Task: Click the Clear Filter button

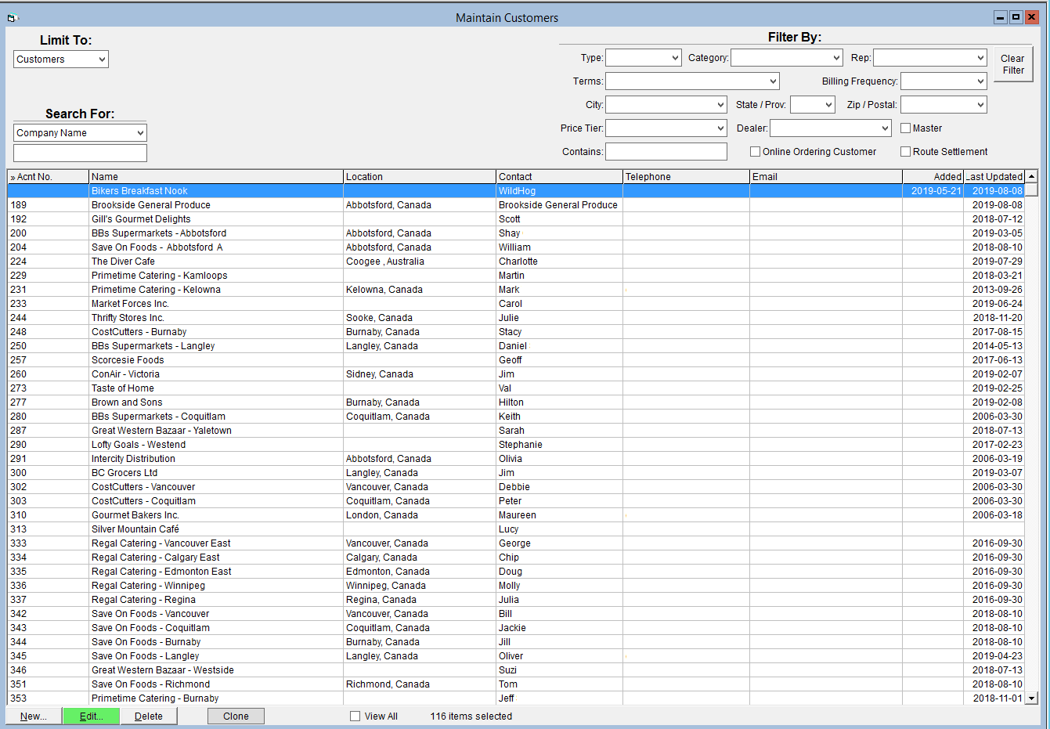Action: pos(1012,64)
